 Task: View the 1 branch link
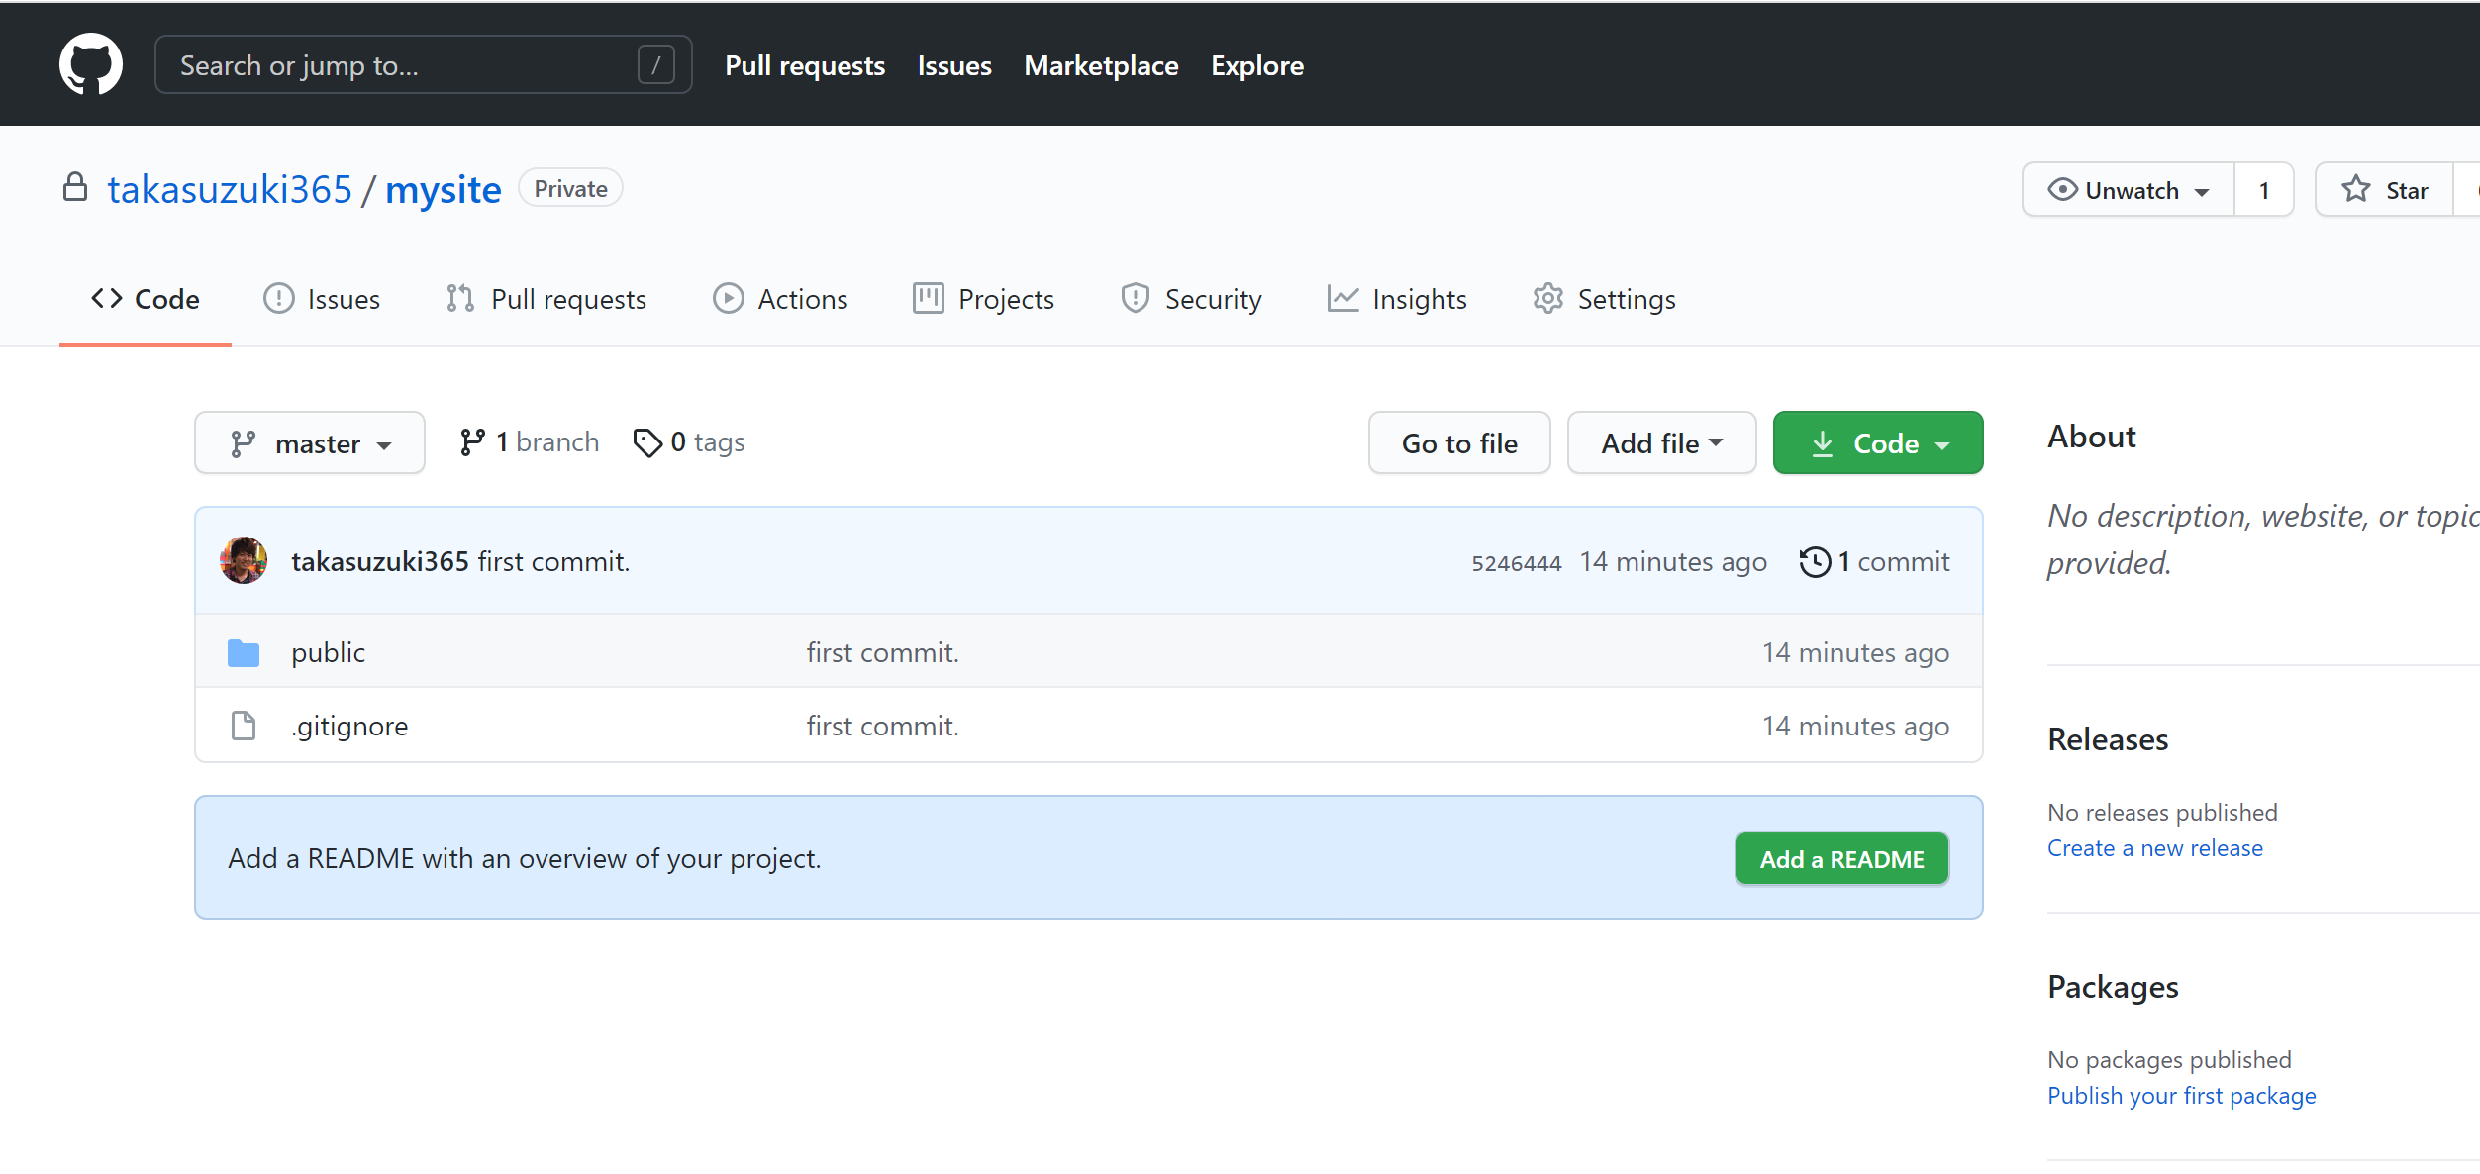tap(530, 442)
